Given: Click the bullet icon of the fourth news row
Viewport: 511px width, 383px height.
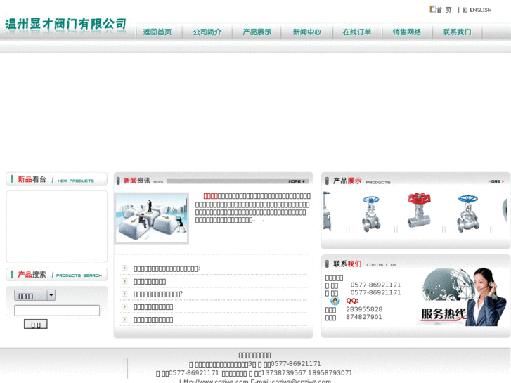Looking at the screenshot, I should coord(124,306).
